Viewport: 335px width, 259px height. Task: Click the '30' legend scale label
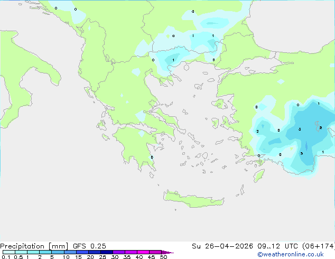115,257
